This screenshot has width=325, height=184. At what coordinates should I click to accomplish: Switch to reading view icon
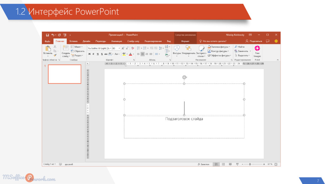[230, 164]
